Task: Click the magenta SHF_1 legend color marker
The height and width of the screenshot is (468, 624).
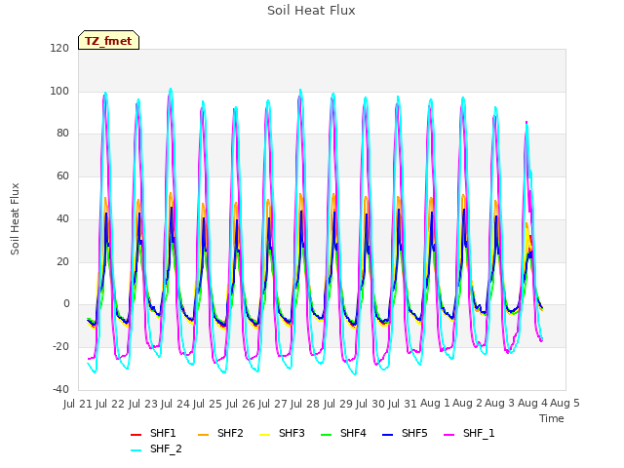Action: point(448,435)
